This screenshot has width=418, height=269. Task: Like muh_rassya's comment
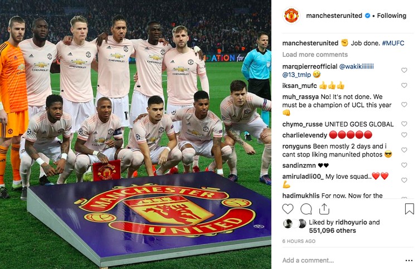[x=404, y=105]
